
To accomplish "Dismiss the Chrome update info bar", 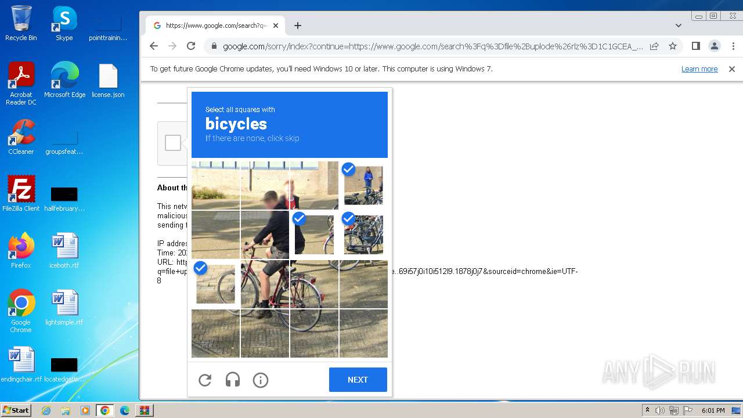I will click(x=732, y=69).
